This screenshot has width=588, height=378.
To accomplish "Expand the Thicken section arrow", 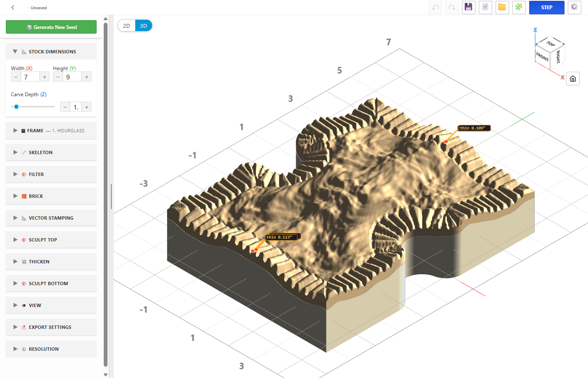I will (x=15, y=262).
